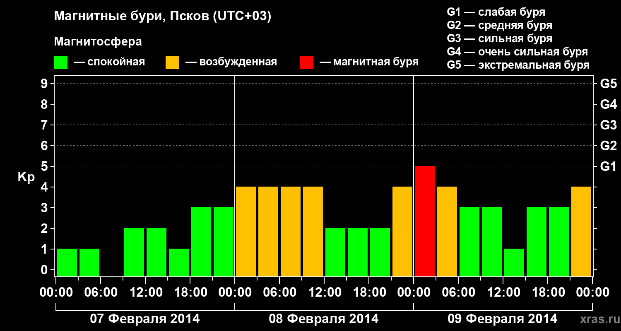Image resolution: width=621 pixels, height=331 pixels.
Task: Select the 07 February 15:00–18:00 green bar
Action: [179, 262]
